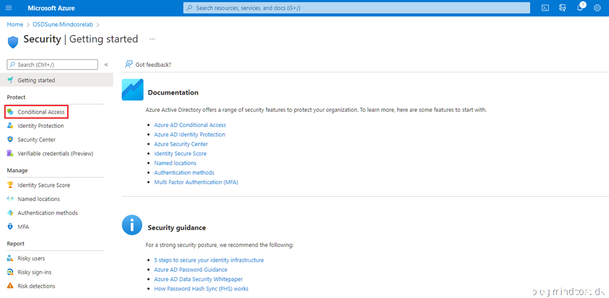Open Identity Protection menu item
Screen dimensions: 609x298
[x=40, y=126]
